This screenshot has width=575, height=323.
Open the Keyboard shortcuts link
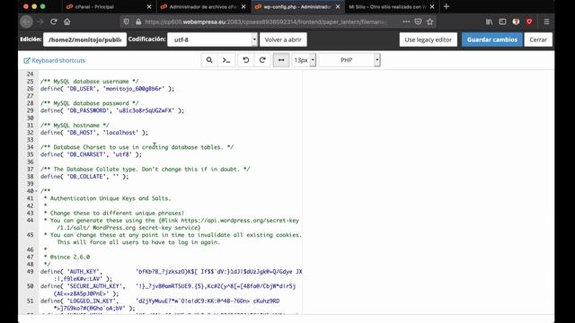54,60
